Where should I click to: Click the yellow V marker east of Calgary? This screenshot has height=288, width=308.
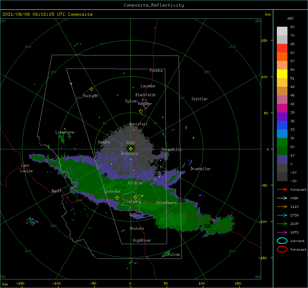[142, 196]
